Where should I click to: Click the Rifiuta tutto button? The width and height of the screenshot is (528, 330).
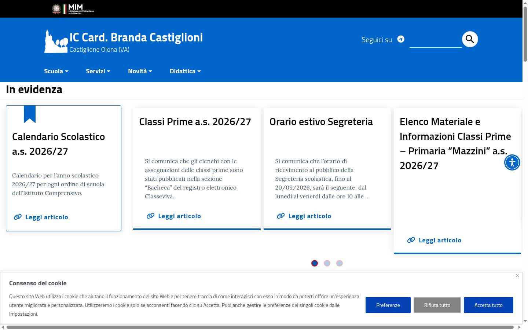(437, 305)
